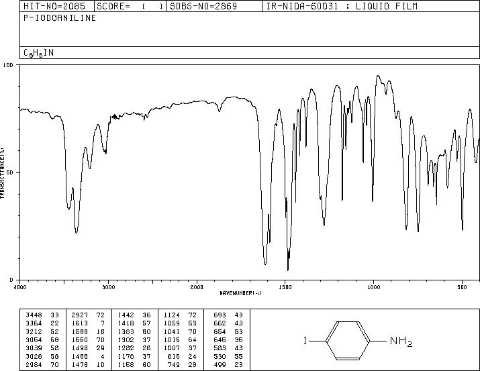480x371 pixels.
Task: Click the 3028 peak value in table
Action: click(34, 356)
